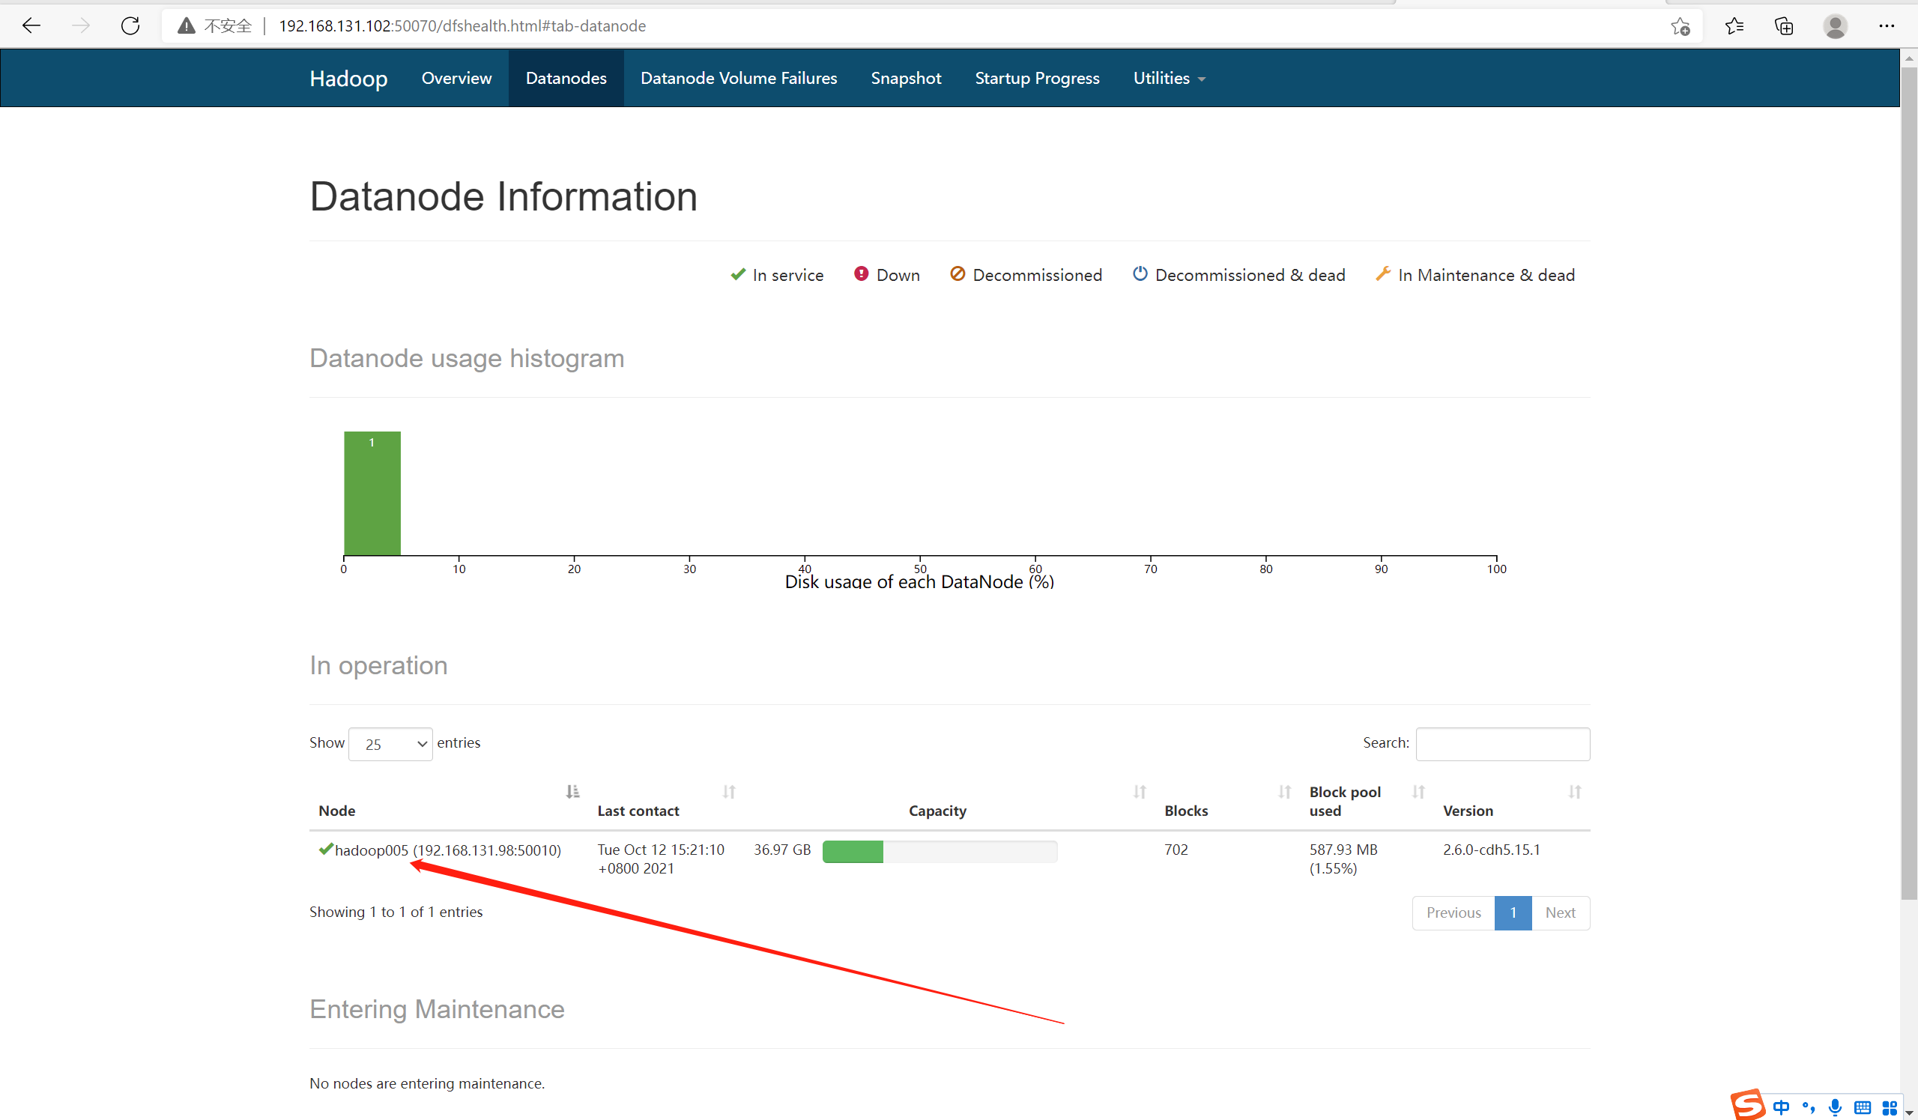Click the Decommissioned & dead icon
1918x1120 pixels.
coord(1140,275)
